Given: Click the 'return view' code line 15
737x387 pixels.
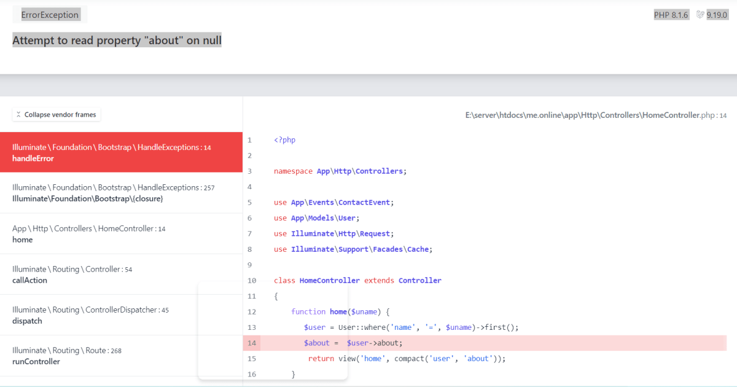Looking at the screenshot, I should [407, 359].
